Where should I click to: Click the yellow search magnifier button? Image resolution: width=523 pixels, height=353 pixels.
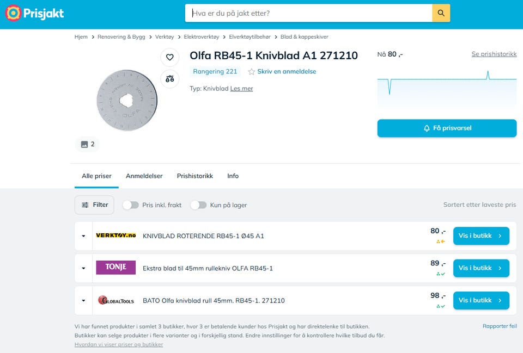click(x=441, y=13)
